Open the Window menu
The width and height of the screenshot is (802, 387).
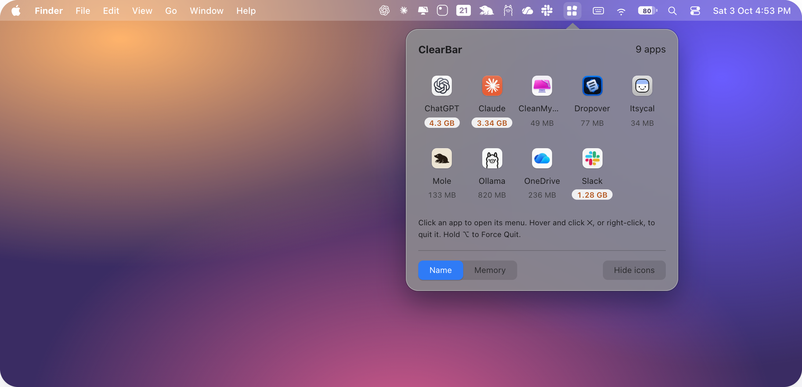(x=207, y=11)
